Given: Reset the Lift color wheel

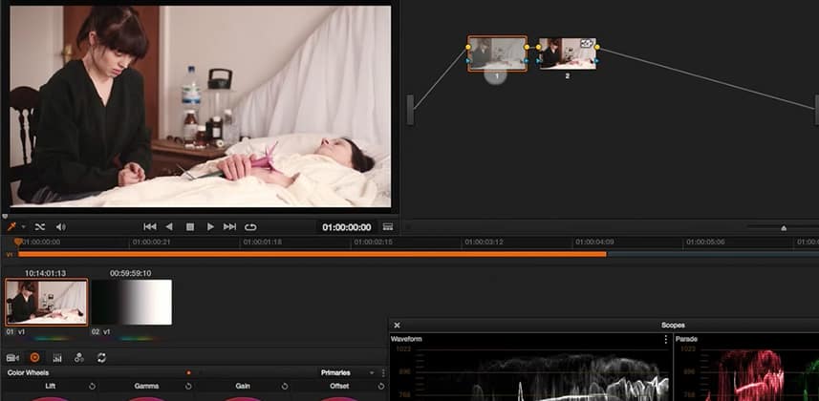Looking at the screenshot, I should (92, 387).
